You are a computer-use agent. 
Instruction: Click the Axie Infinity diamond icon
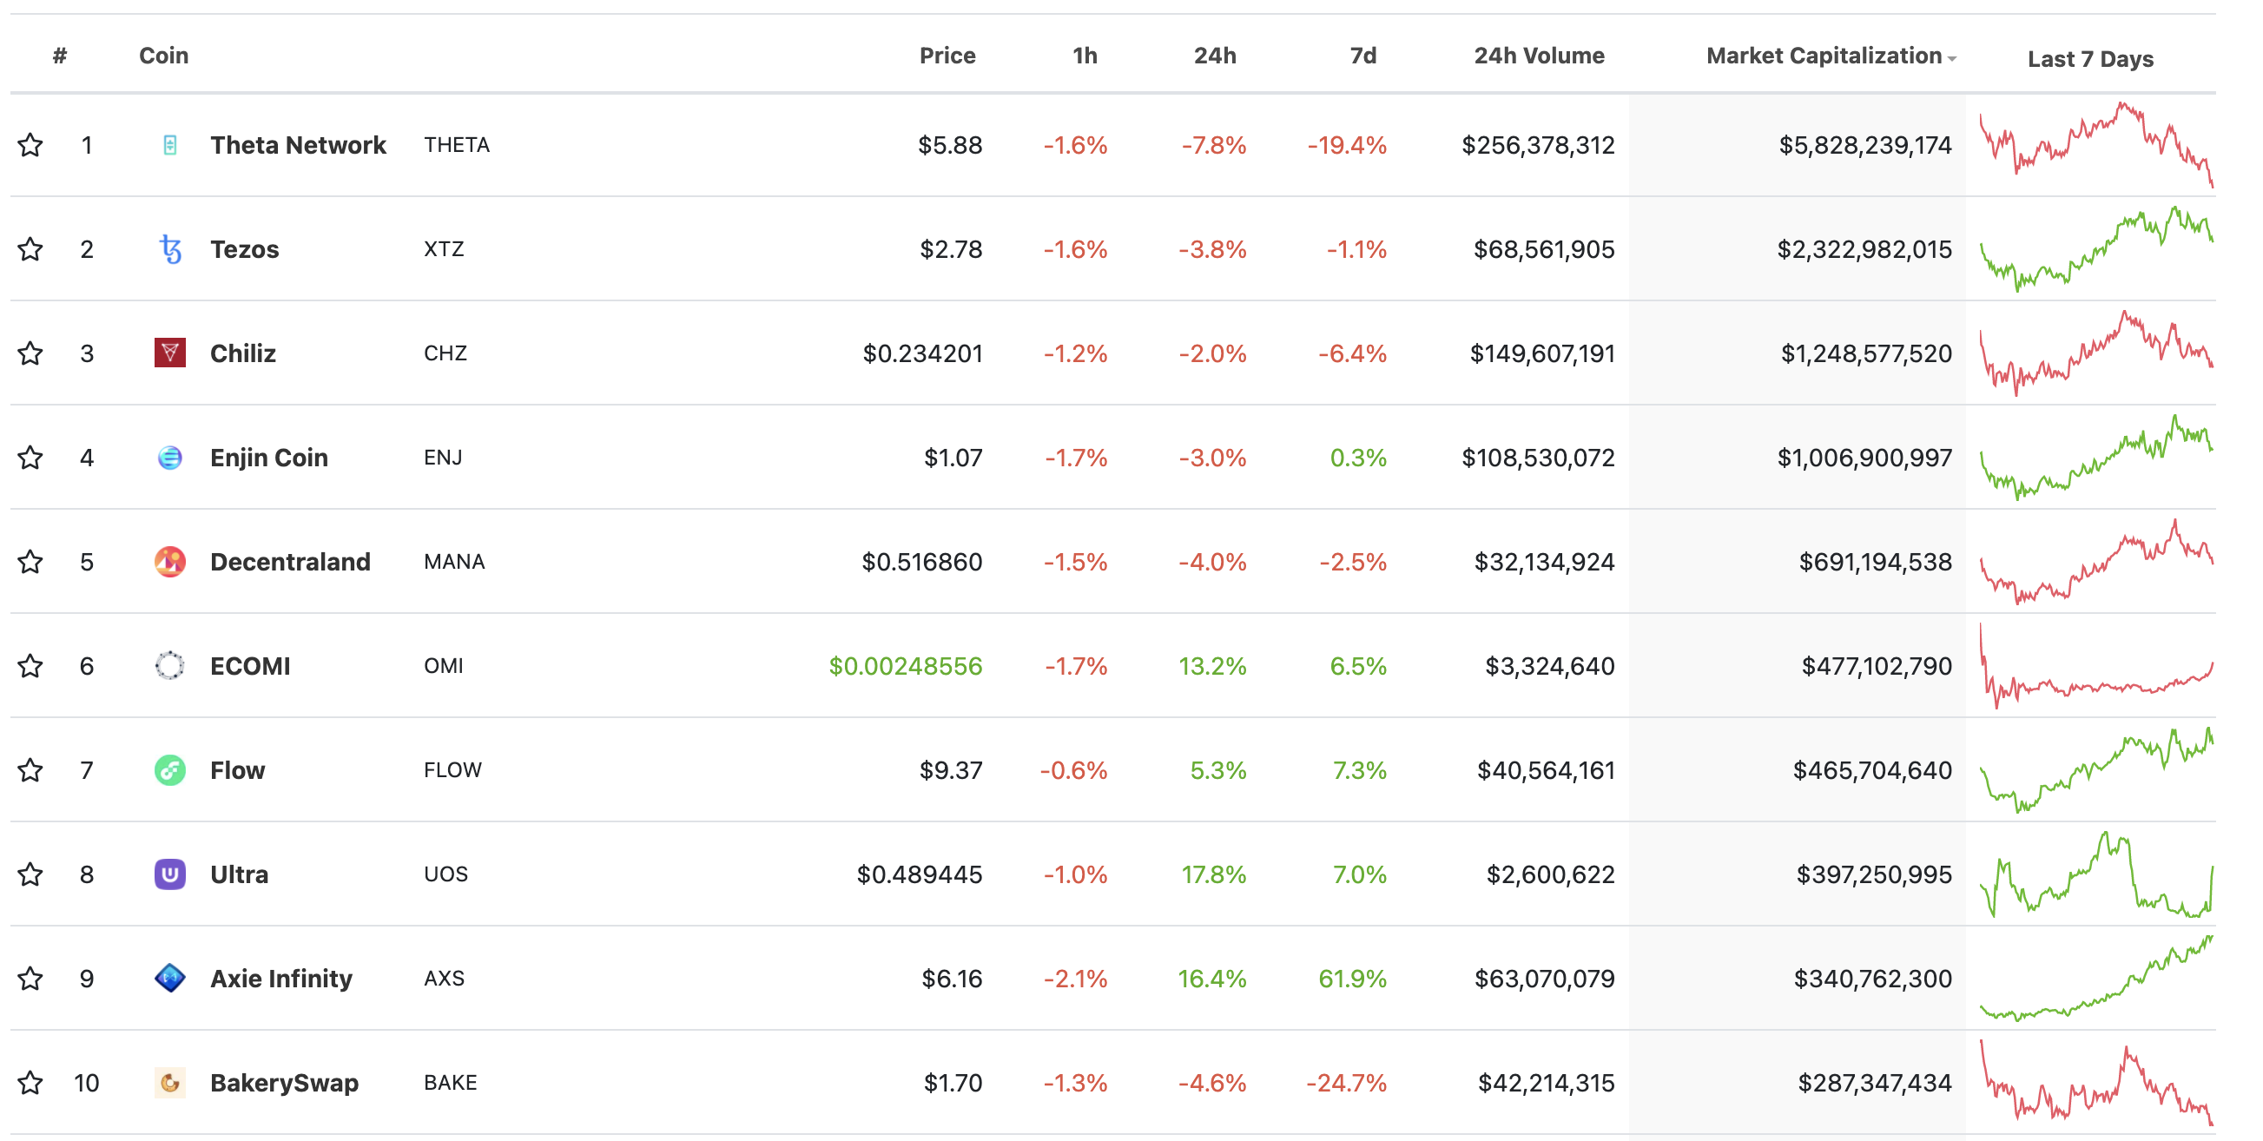[x=169, y=978]
